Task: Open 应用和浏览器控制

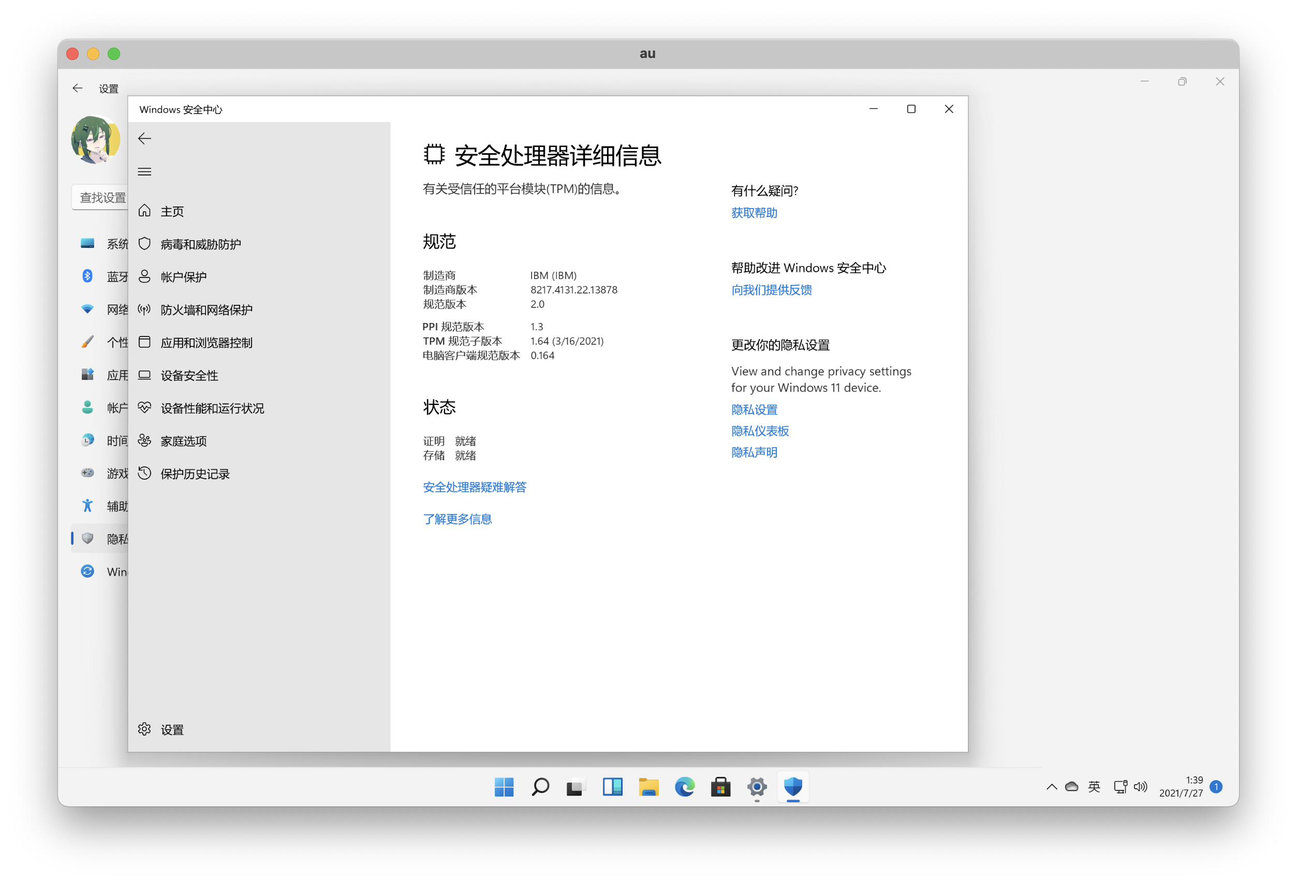Action: [207, 342]
